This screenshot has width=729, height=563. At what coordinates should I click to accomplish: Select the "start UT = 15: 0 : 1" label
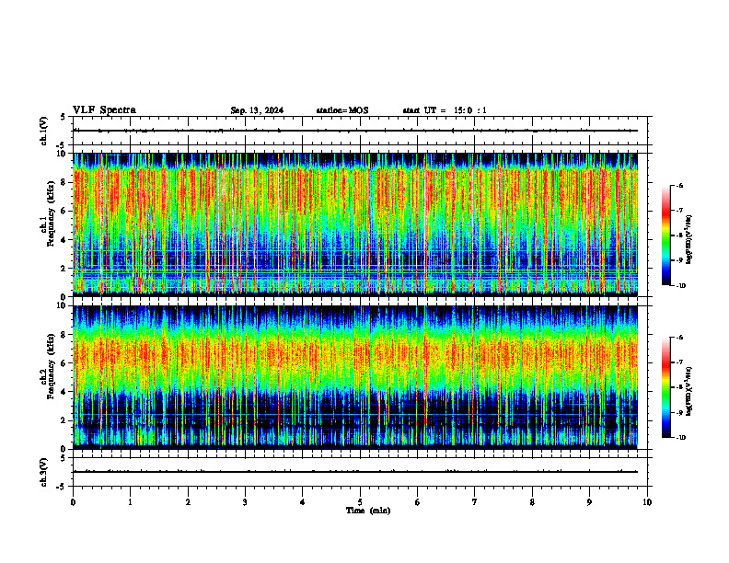445,110
